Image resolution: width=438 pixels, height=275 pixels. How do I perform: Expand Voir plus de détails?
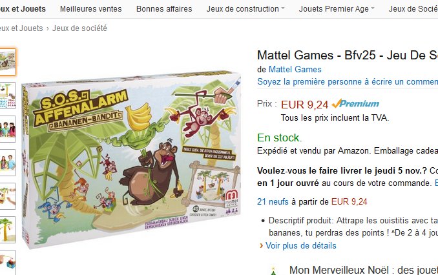tap(300, 246)
